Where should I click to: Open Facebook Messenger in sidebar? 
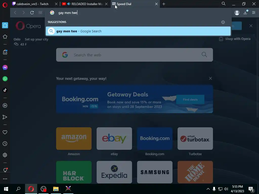coord(5,67)
